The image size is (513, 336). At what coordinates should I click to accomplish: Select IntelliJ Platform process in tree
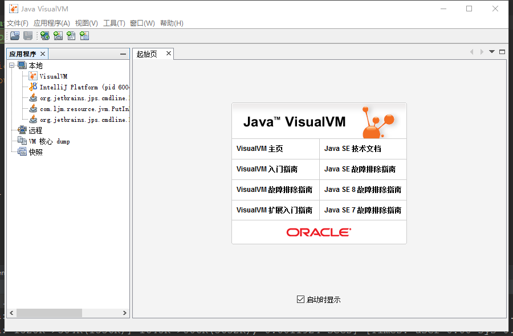tap(84, 87)
